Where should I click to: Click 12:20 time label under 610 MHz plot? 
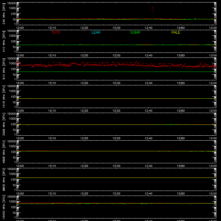(84, 83)
